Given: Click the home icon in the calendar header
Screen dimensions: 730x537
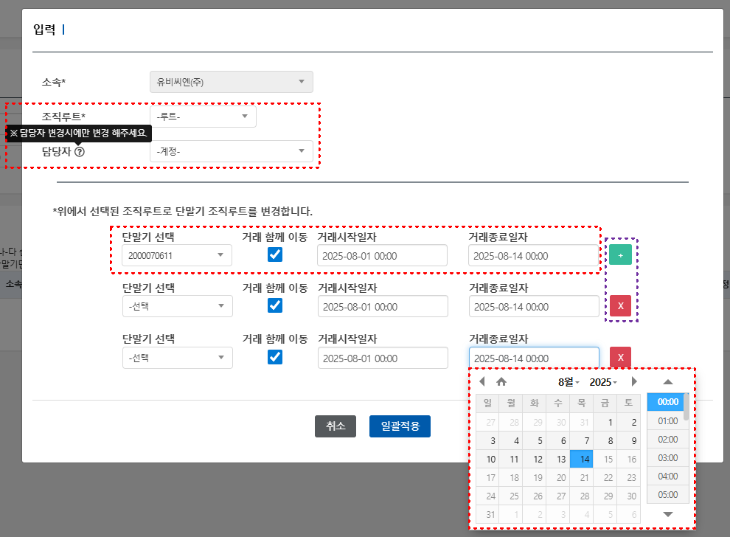Looking at the screenshot, I should coord(501,381).
